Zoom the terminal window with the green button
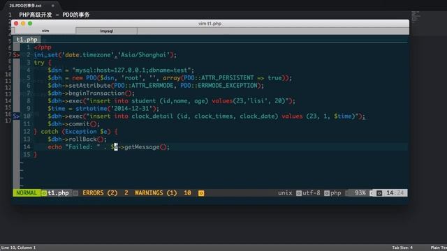 pyautogui.click(x=30, y=23)
